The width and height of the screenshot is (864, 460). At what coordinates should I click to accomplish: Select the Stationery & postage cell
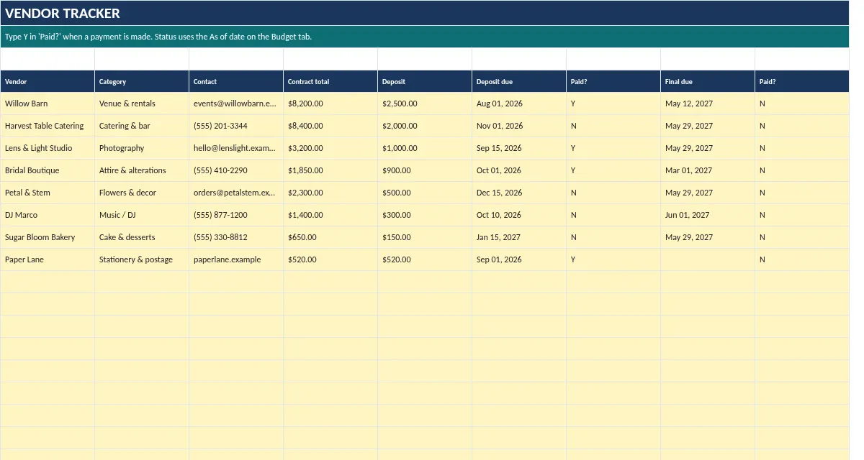click(142, 259)
